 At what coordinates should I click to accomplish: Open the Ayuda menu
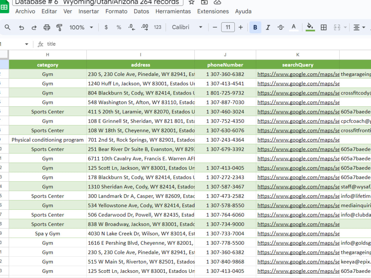click(243, 11)
